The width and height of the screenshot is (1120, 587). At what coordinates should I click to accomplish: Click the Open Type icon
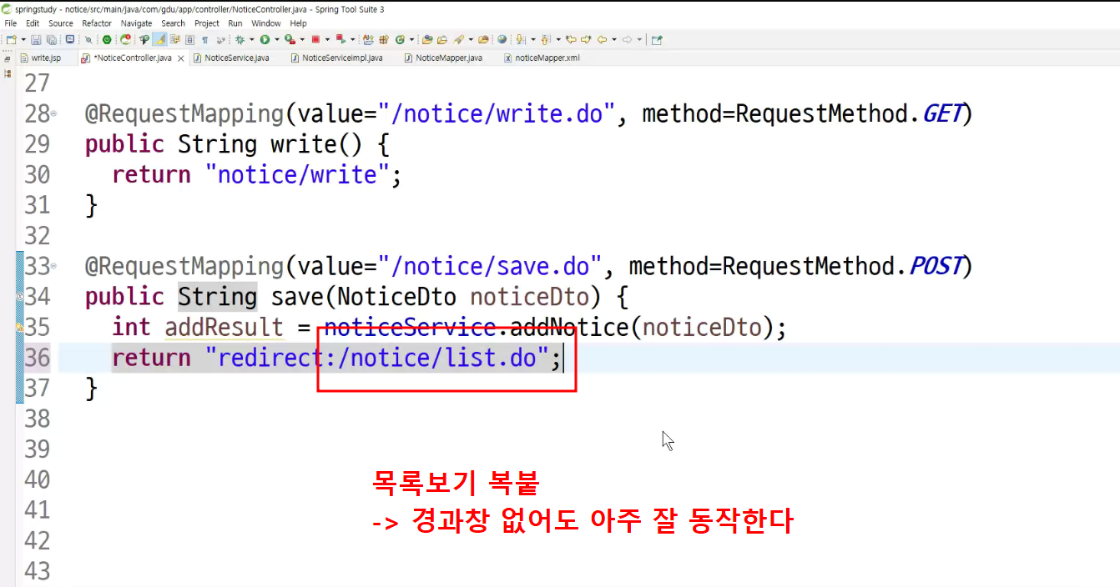[427, 39]
